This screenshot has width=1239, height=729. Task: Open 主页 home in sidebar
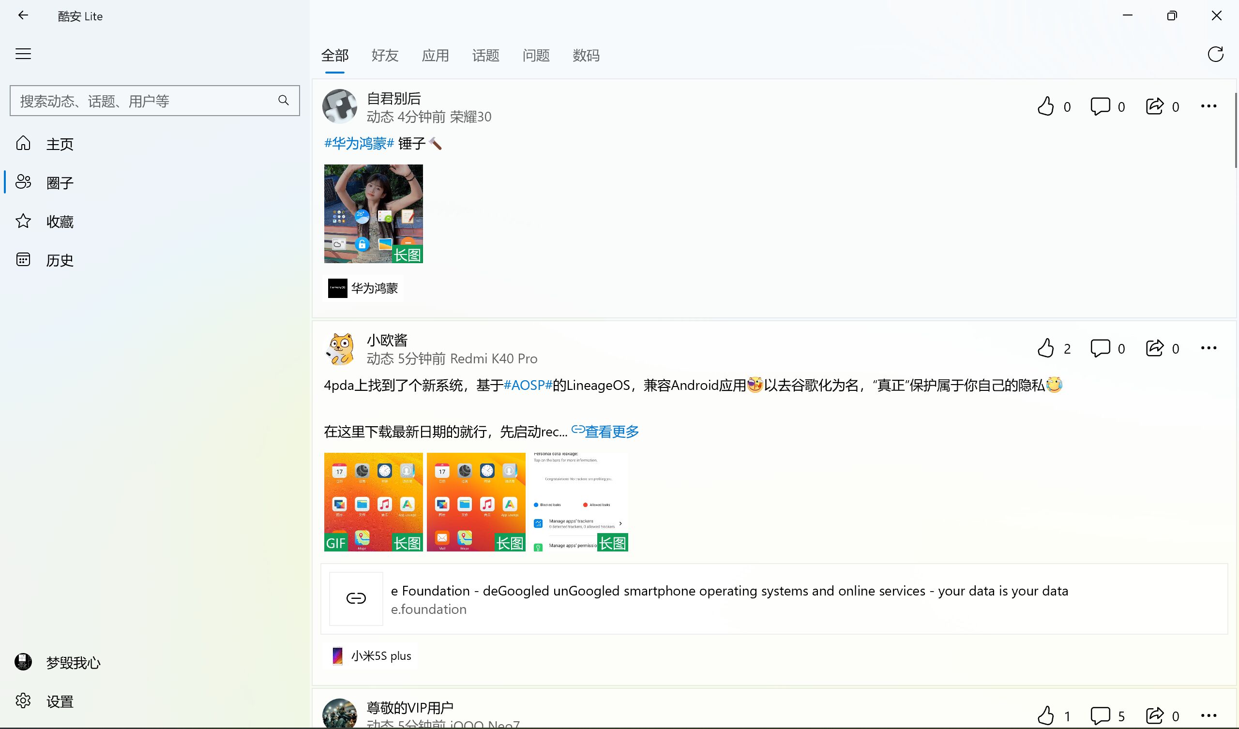click(x=155, y=144)
